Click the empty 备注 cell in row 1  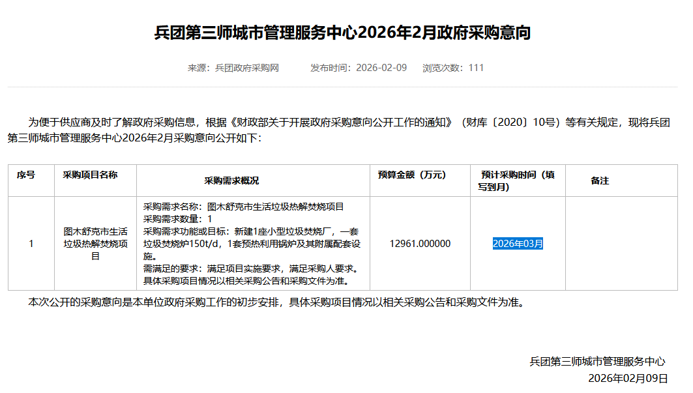(x=621, y=244)
